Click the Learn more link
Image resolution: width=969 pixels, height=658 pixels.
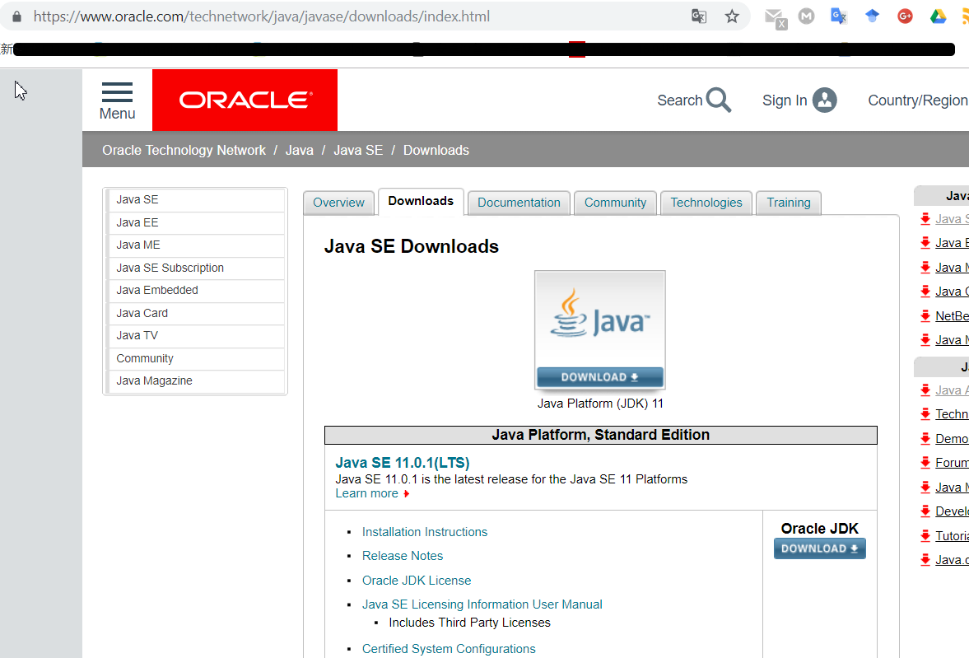coord(366,493)
